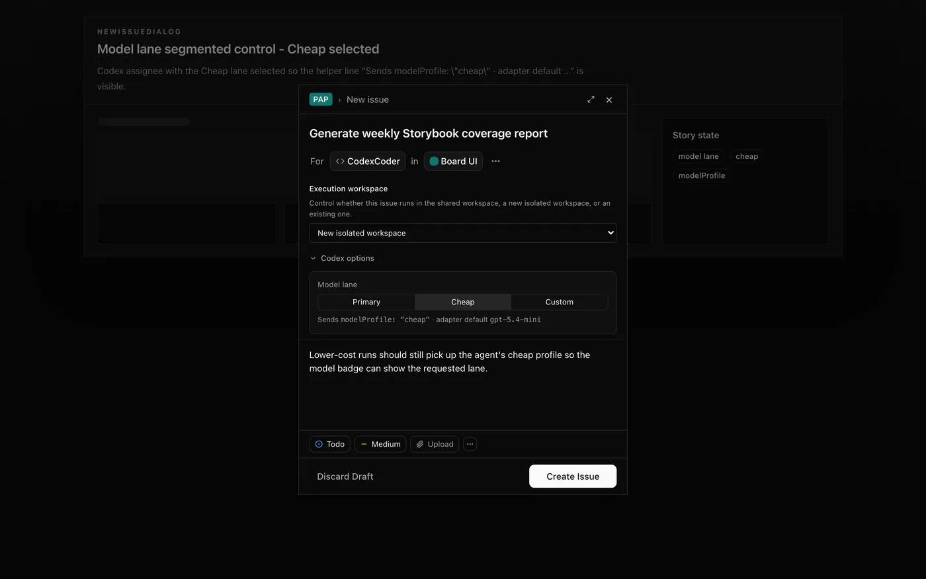Expand the dialog to full size
Image resolution: width=926 pixels, height=579 pixels.
click(591, 99)
